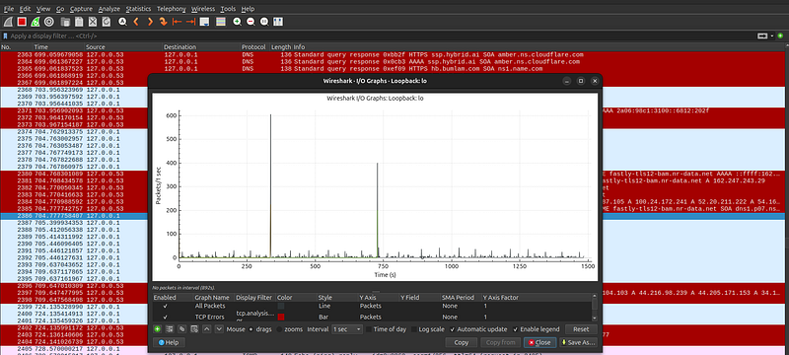This screenshot has width=789, height=355.
Task: Open the Telephony menu
Action: 171,9
